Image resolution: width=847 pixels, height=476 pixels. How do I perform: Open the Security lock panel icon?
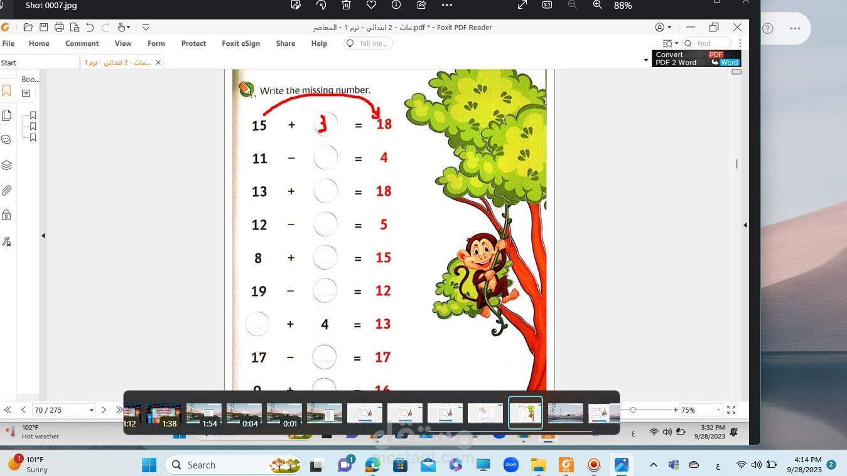[x=6, y=215]
